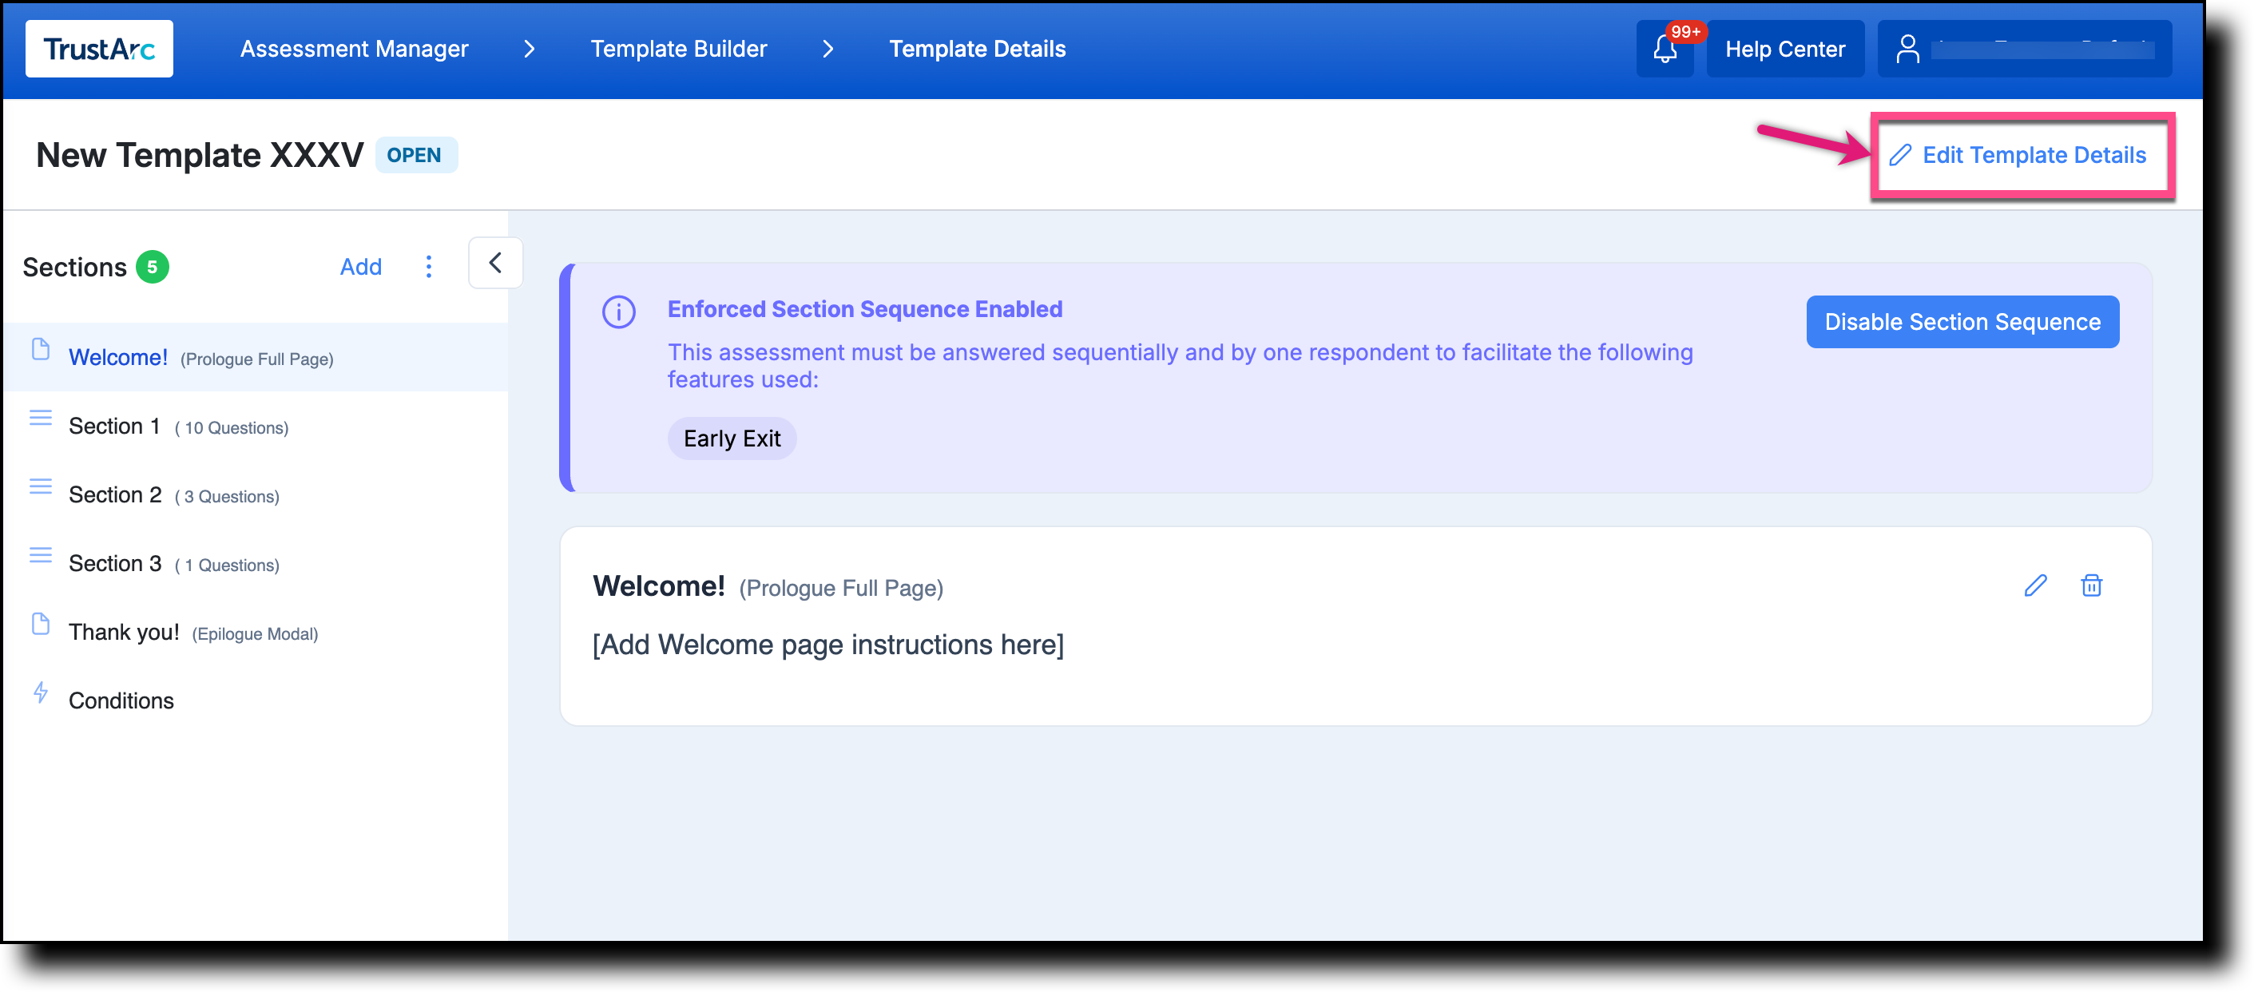Open Assessment Manager from the breadcrumb

point(354,48)
